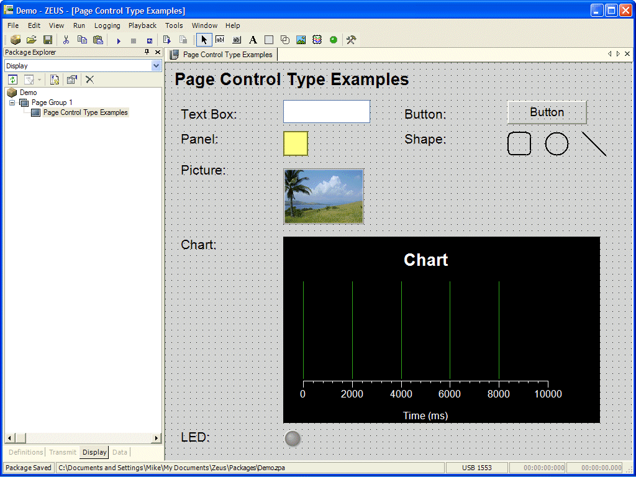
Task: Open options via hammer and wrench icon
Action: point(352,40)
